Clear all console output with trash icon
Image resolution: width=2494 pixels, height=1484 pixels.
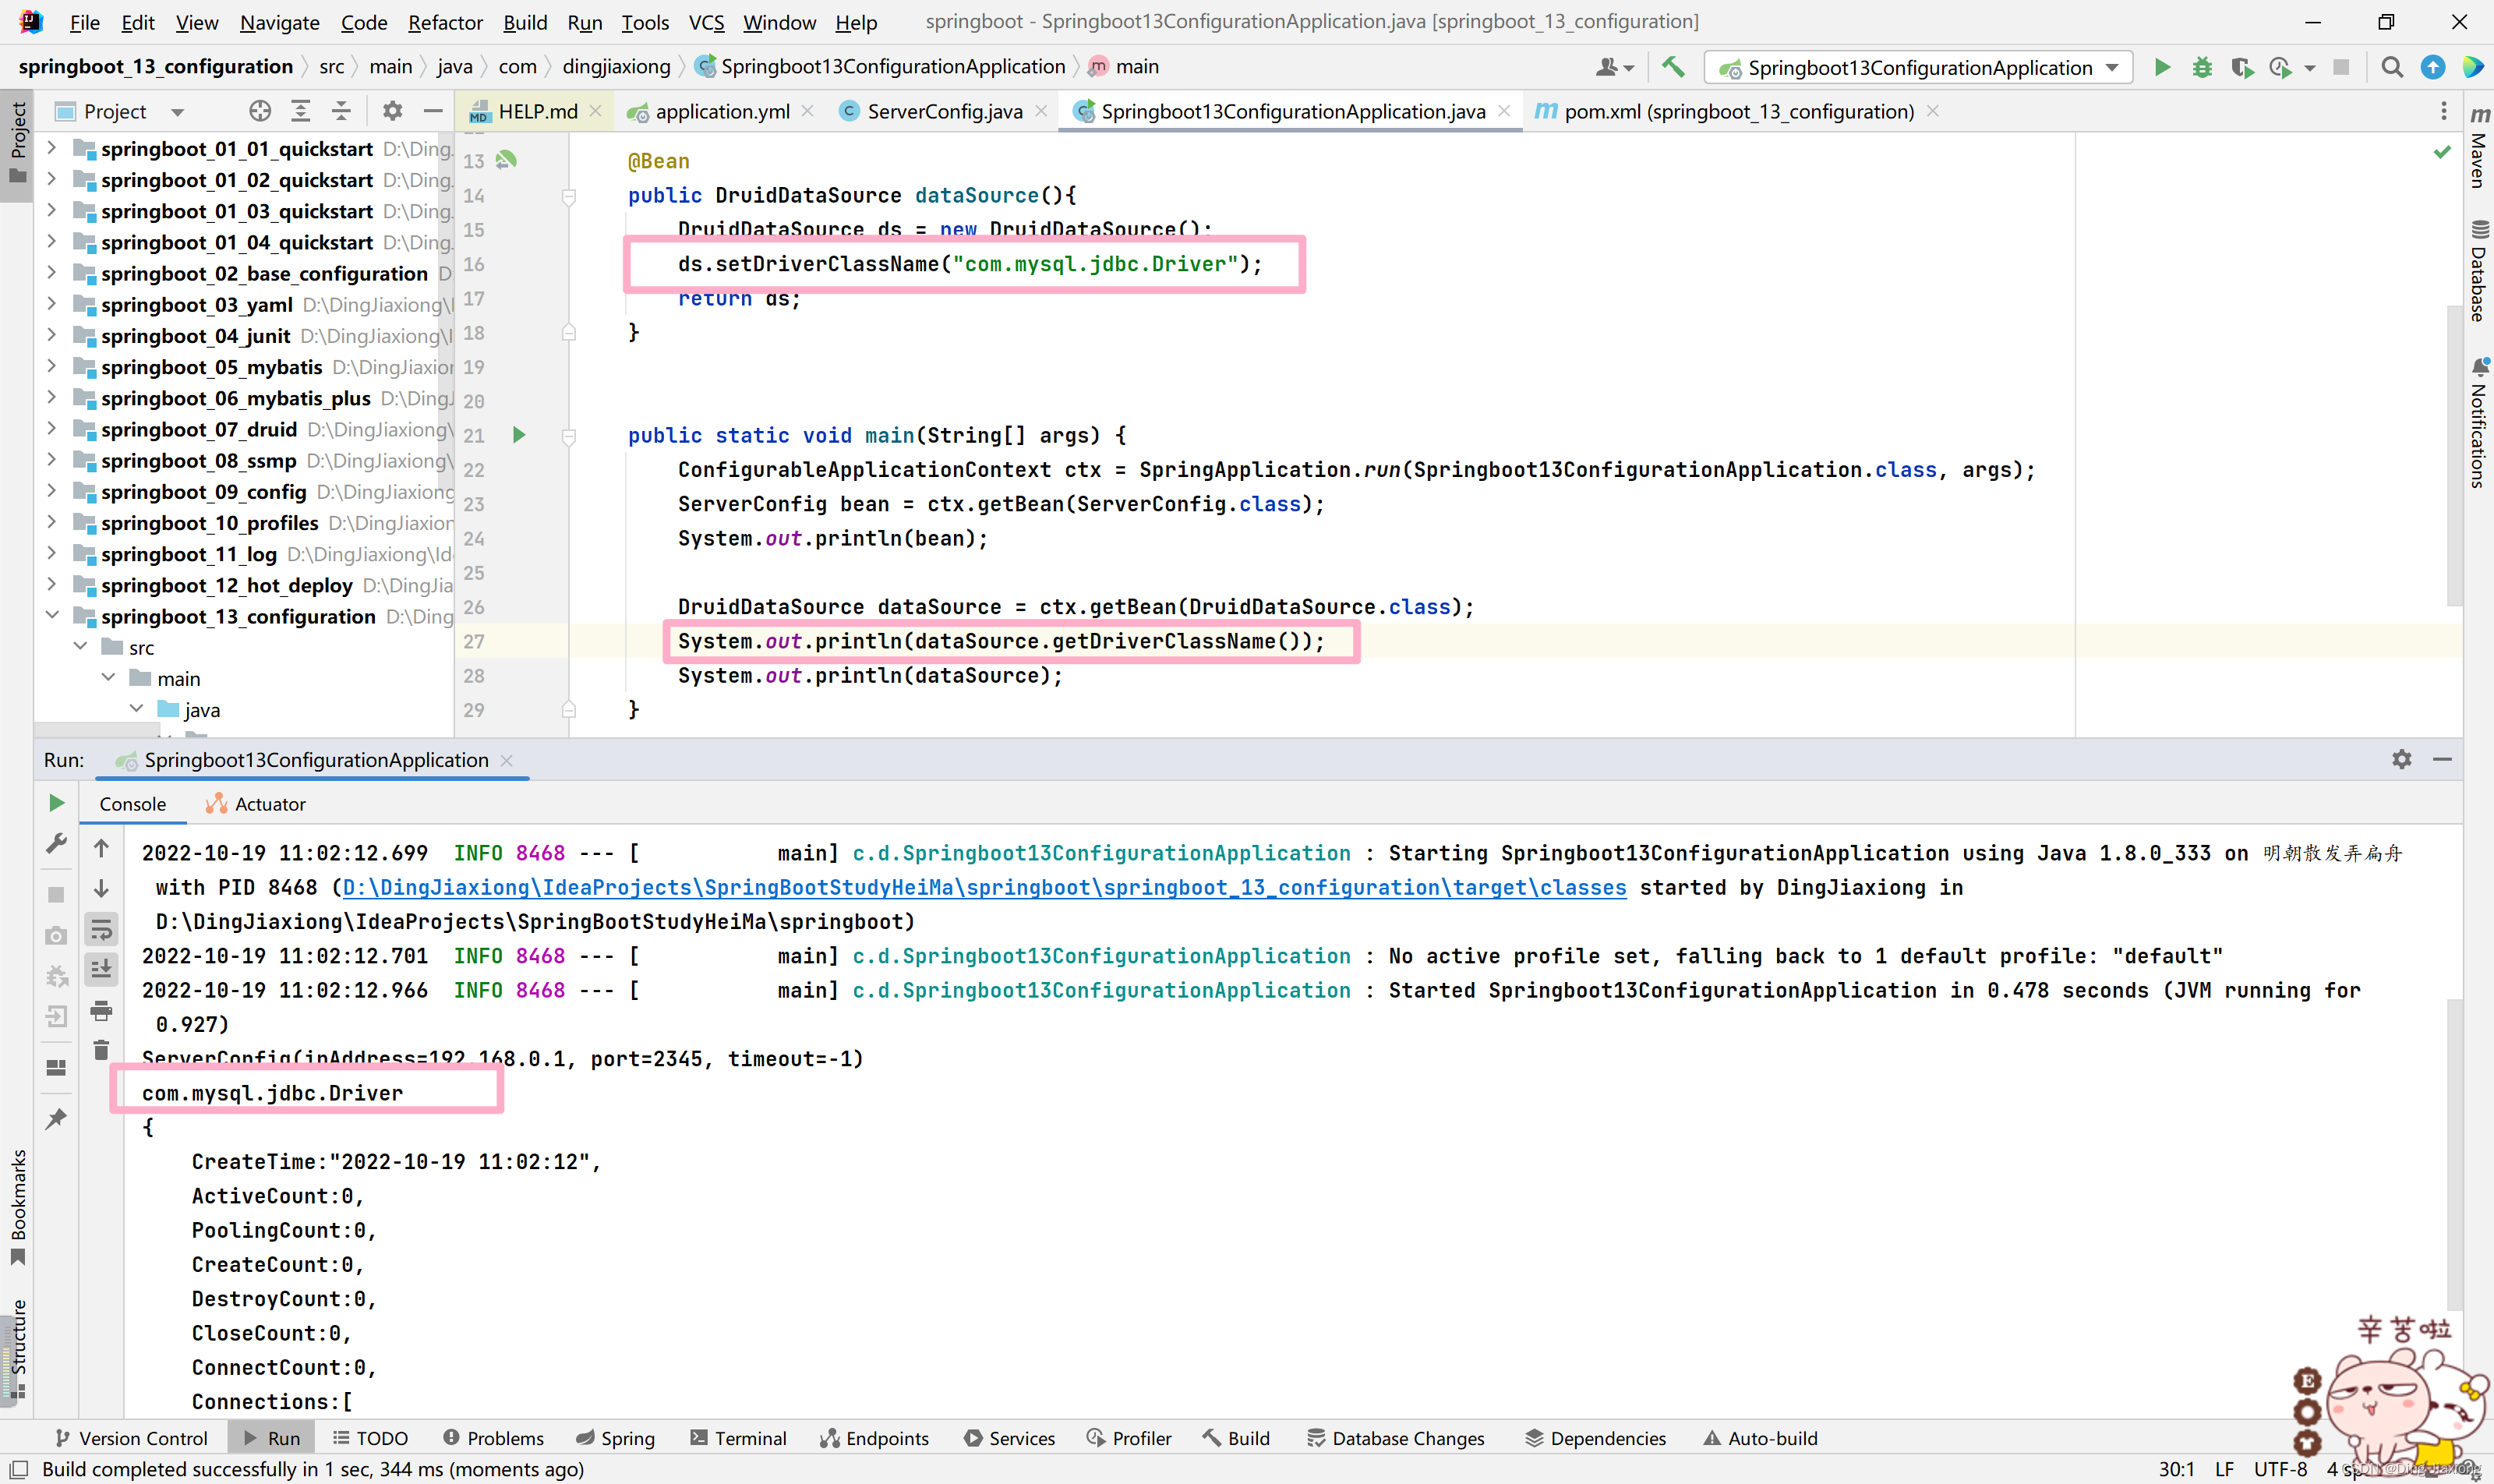pyautogui.click(x=101, y=1050)
